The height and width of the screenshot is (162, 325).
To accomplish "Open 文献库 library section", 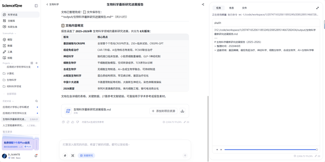I will tap(20, 21).
